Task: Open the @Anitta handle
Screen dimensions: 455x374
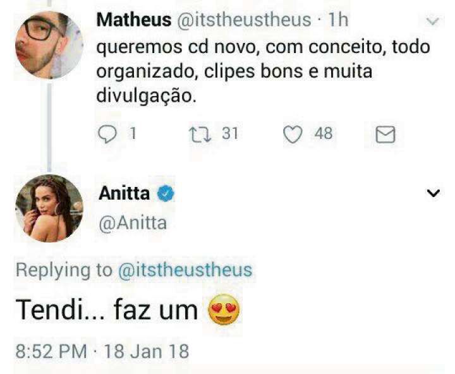Action: pyautogui.click(x=133, y=224)
